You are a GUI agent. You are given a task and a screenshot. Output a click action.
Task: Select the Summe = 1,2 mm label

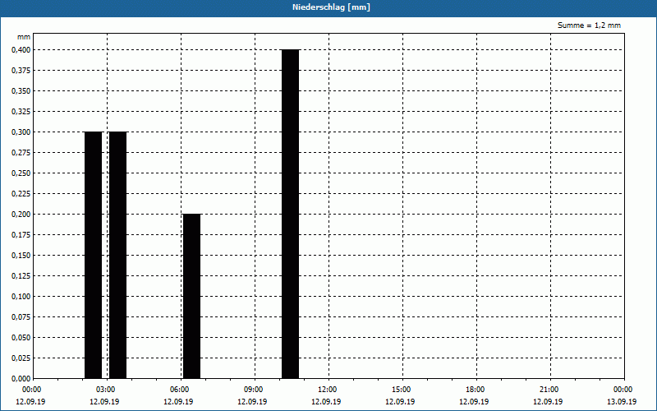[589, 25]
